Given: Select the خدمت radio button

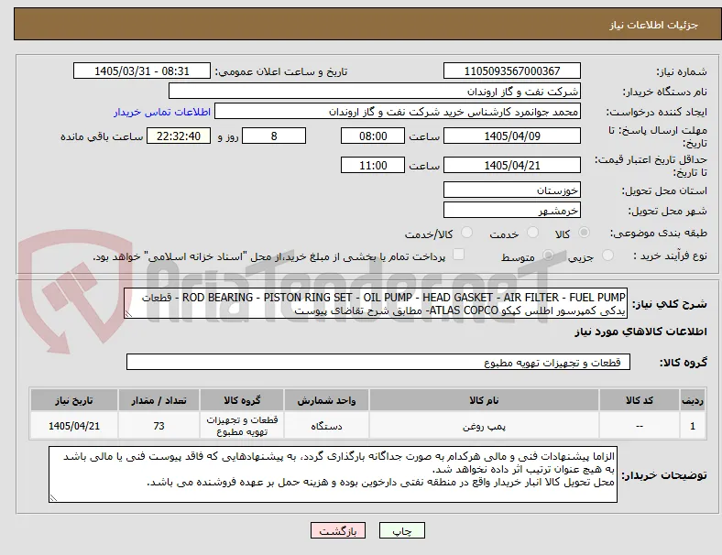Looking at the screenshot, I should 532,233.
